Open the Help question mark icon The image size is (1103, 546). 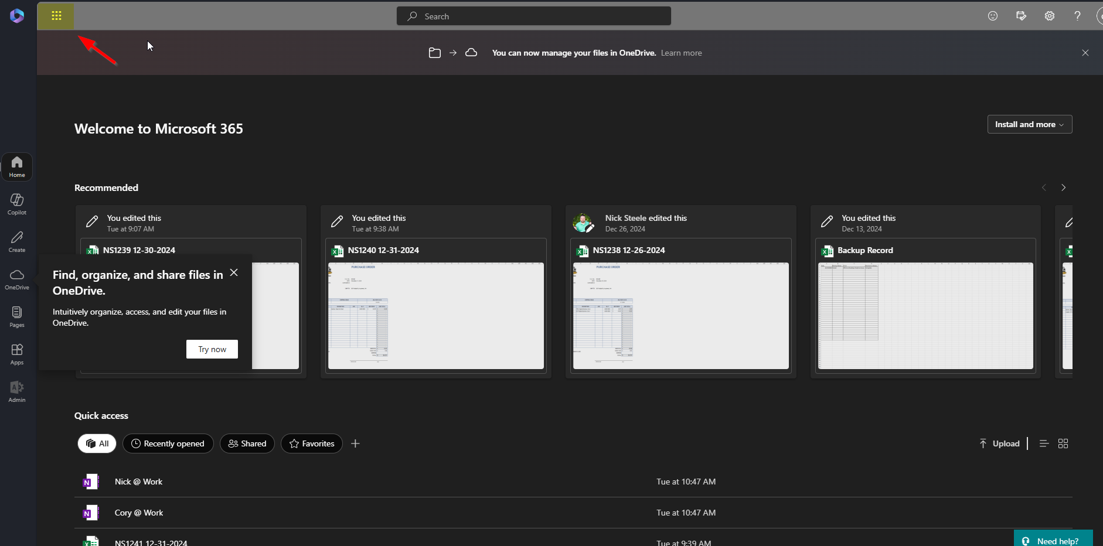(x=1077, y=16)
